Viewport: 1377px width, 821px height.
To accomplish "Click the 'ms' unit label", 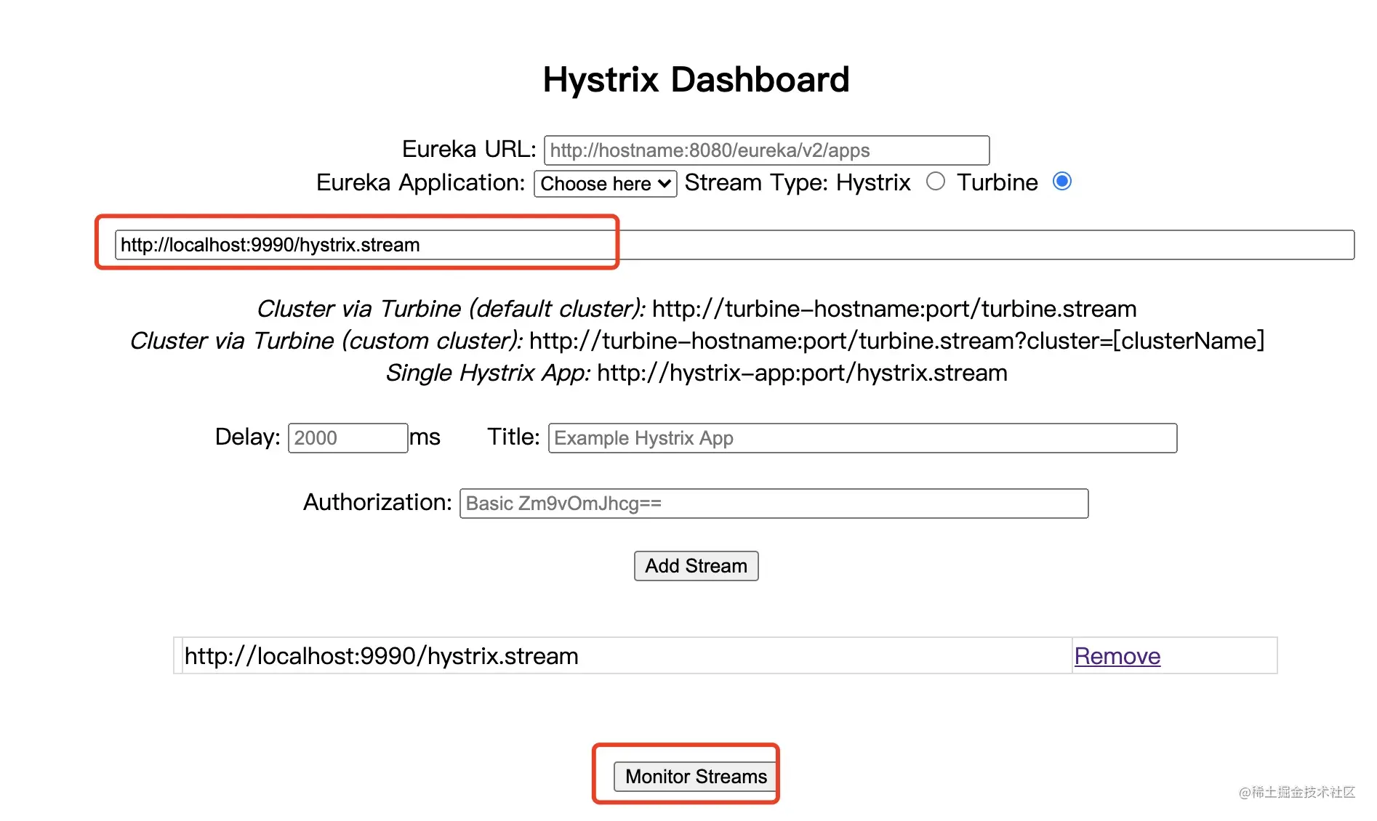I will tap(425, 437).
